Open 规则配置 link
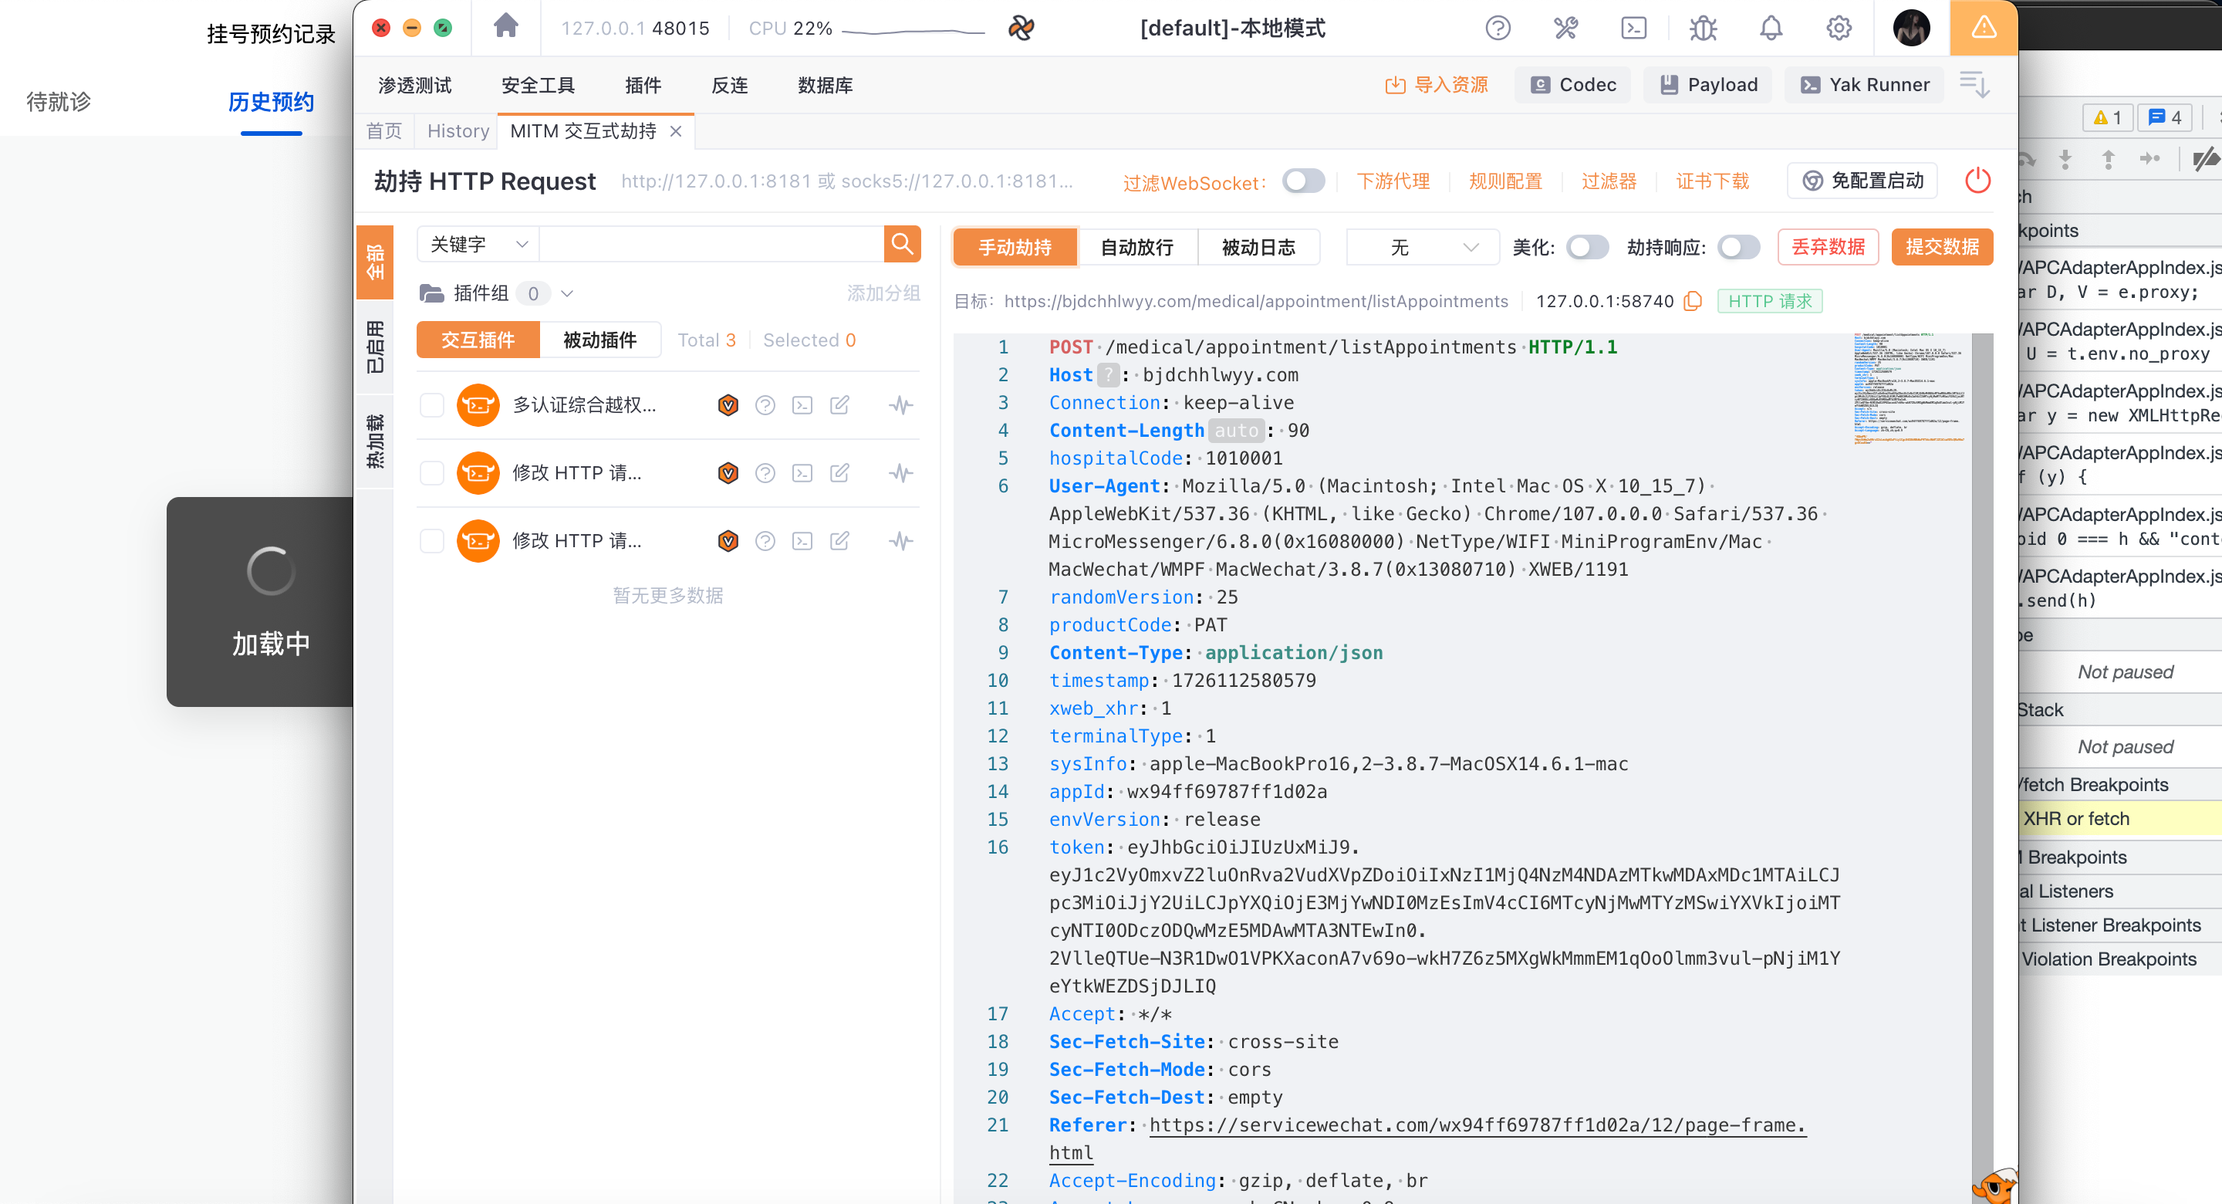The width and height of the screenshot is (2222, 1204). 1505,181
